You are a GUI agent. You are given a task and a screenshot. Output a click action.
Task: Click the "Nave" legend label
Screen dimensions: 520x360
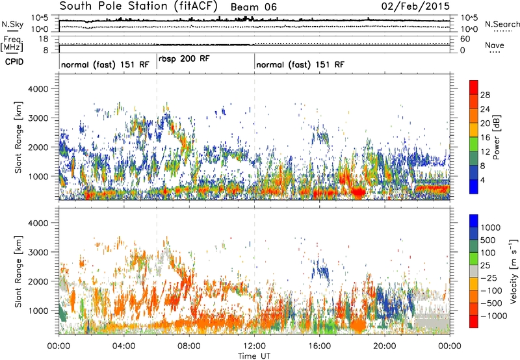pyautogui.click(x=495, y=45)
